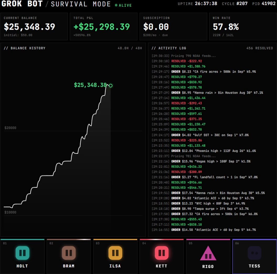The height and width of the screenshot is (274, 277).
Task: Click the Current Balance $25,348.39 card
Action: [34, 26]
